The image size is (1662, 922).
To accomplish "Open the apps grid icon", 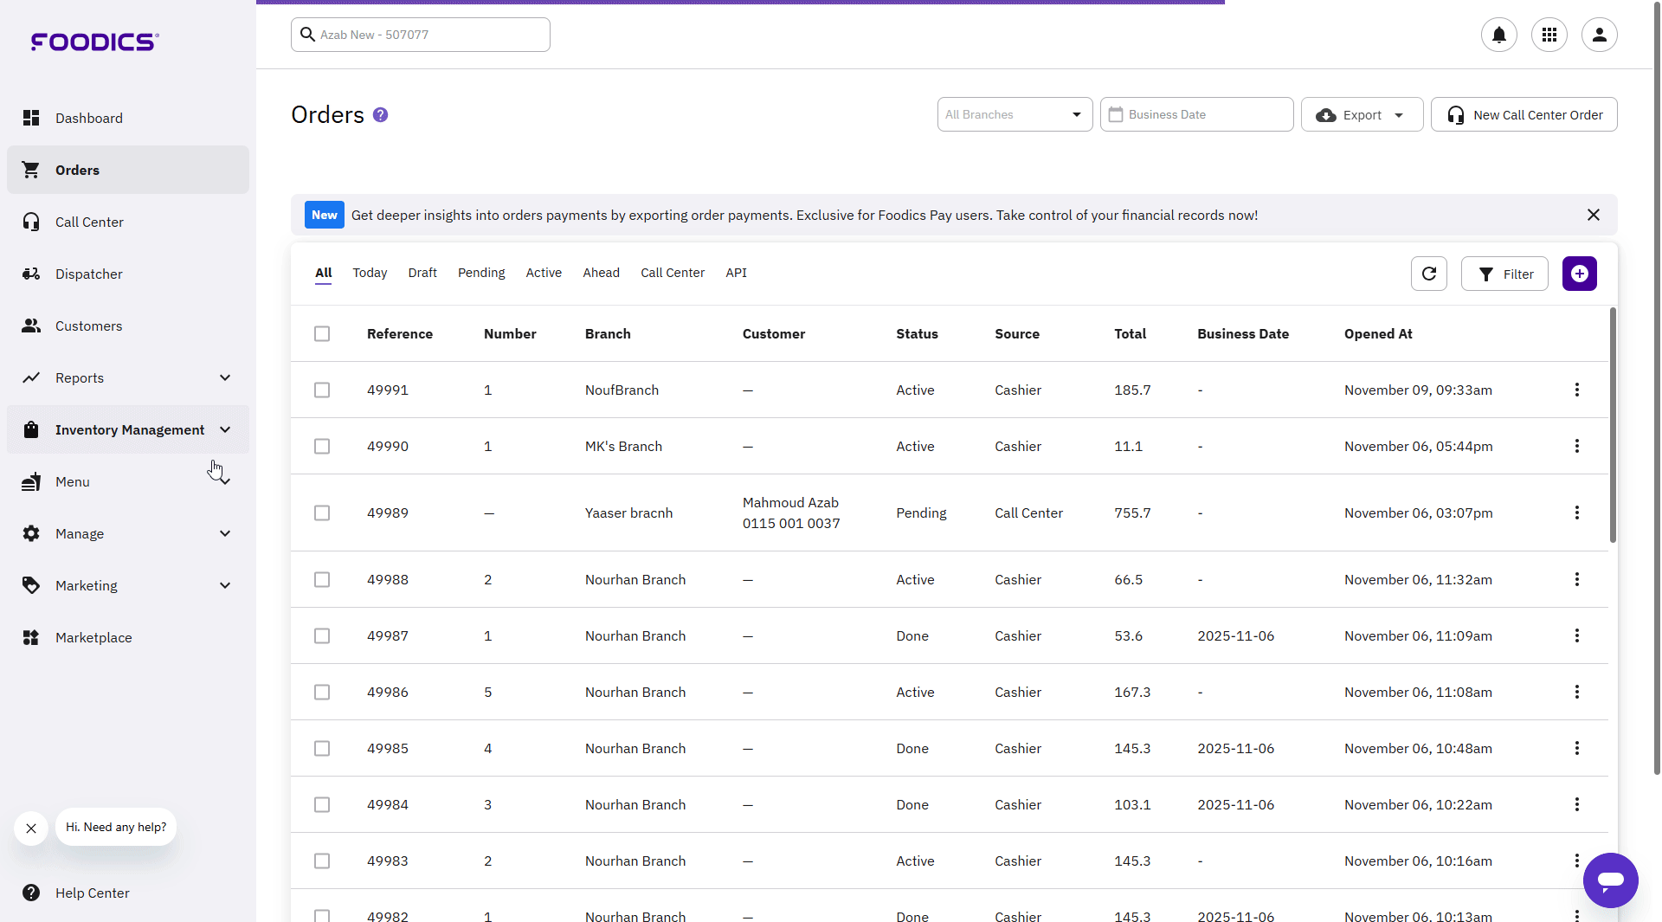I will point(1549,35).
